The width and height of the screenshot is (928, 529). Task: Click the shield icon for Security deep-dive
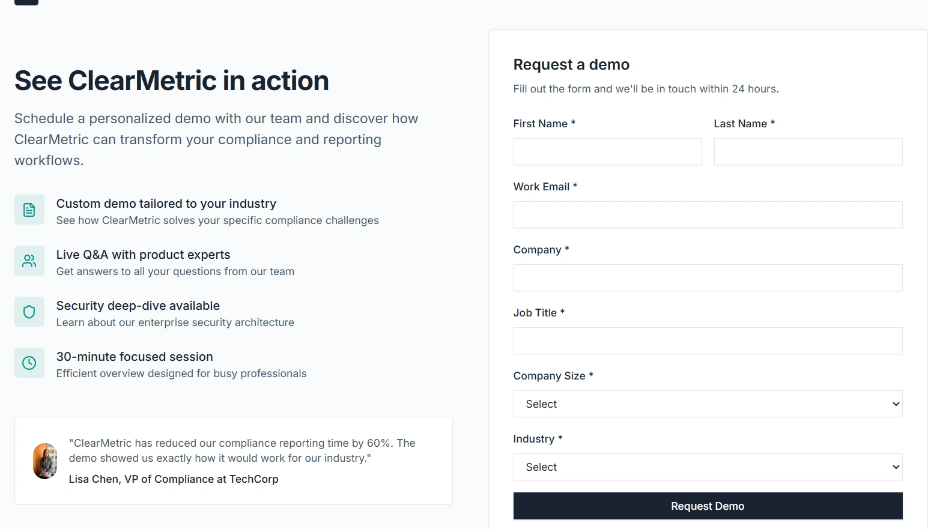(29, 312)
